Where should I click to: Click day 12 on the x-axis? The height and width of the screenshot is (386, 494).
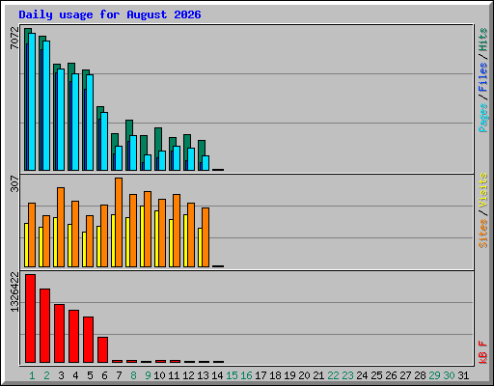tap(188, 375)
